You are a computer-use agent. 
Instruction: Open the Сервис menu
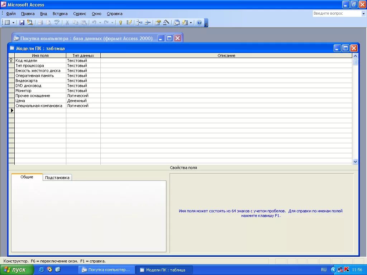pos(80,14)
